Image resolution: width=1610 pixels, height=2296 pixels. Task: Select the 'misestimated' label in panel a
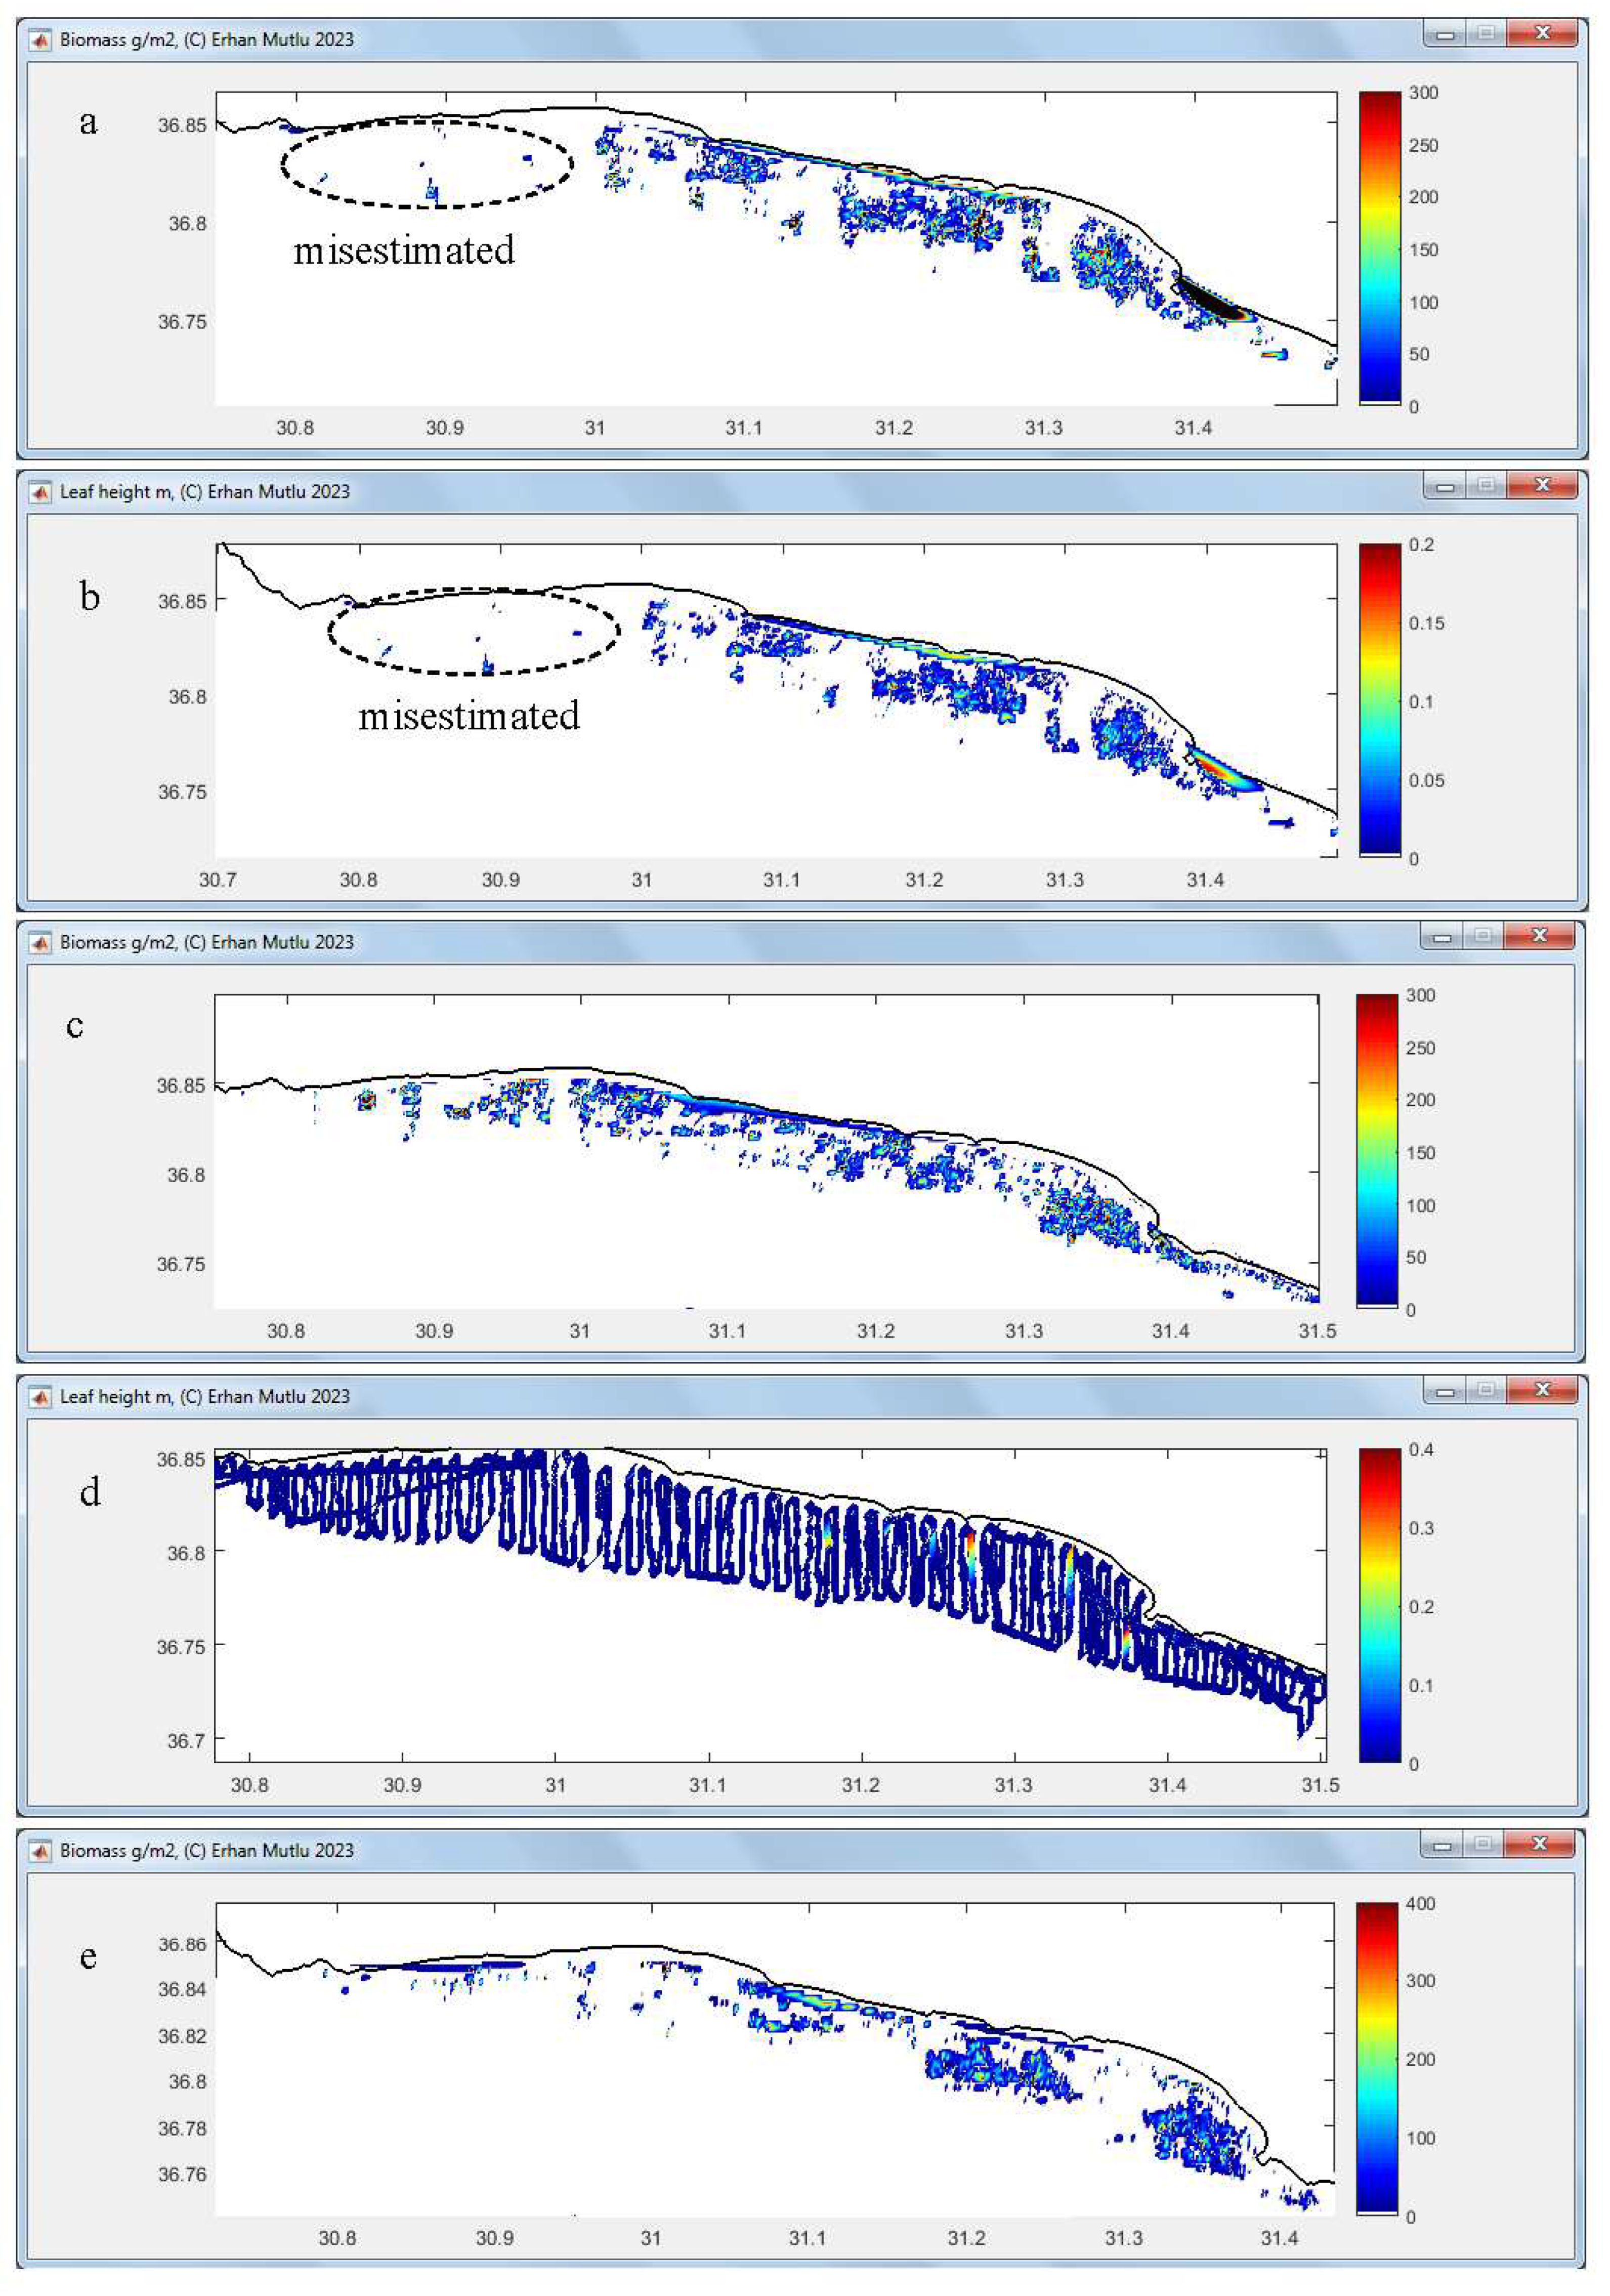click(x=404, y=250)
